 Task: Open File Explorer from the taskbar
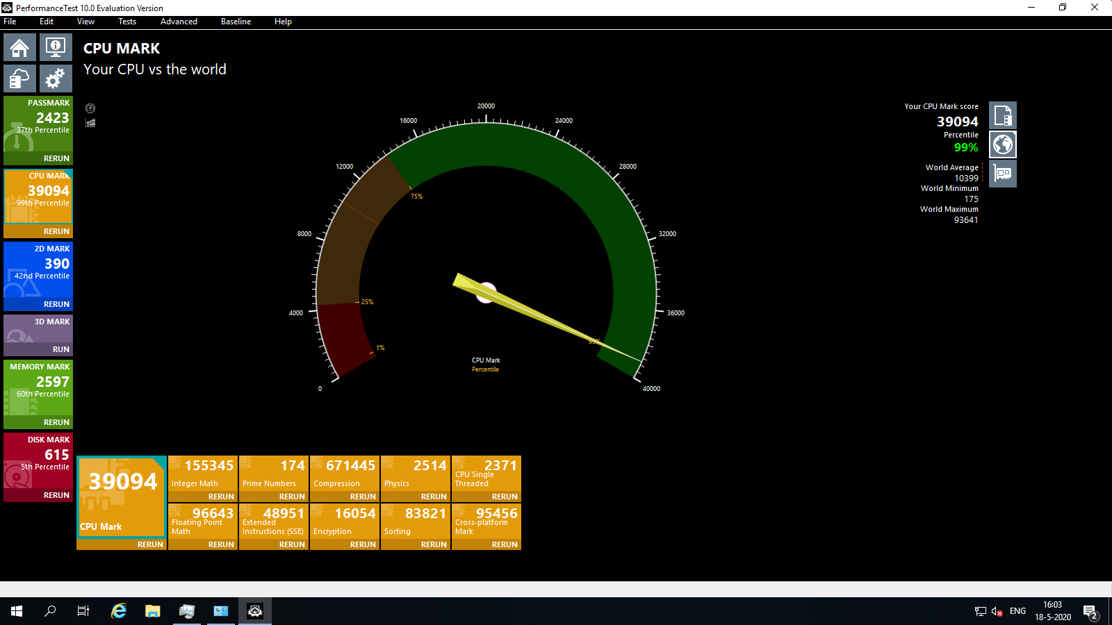tap(152, 611)
